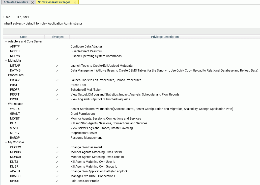Viewport: 260px width, 185px height.
Task: Select the ADPTP code row
Action: coord(15,47)
